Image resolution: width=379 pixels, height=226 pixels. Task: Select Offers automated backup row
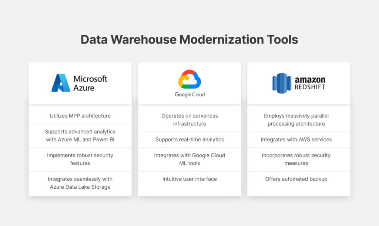299,179
